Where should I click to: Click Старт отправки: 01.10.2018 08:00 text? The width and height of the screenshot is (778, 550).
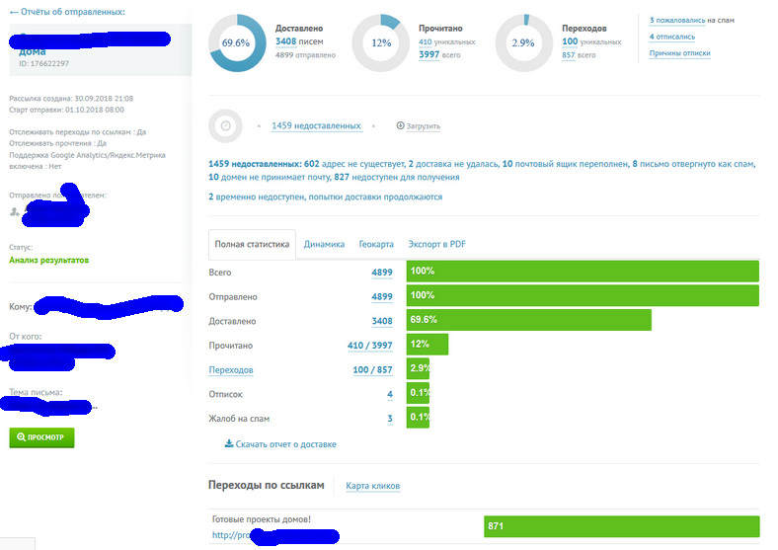click(66, 110)
